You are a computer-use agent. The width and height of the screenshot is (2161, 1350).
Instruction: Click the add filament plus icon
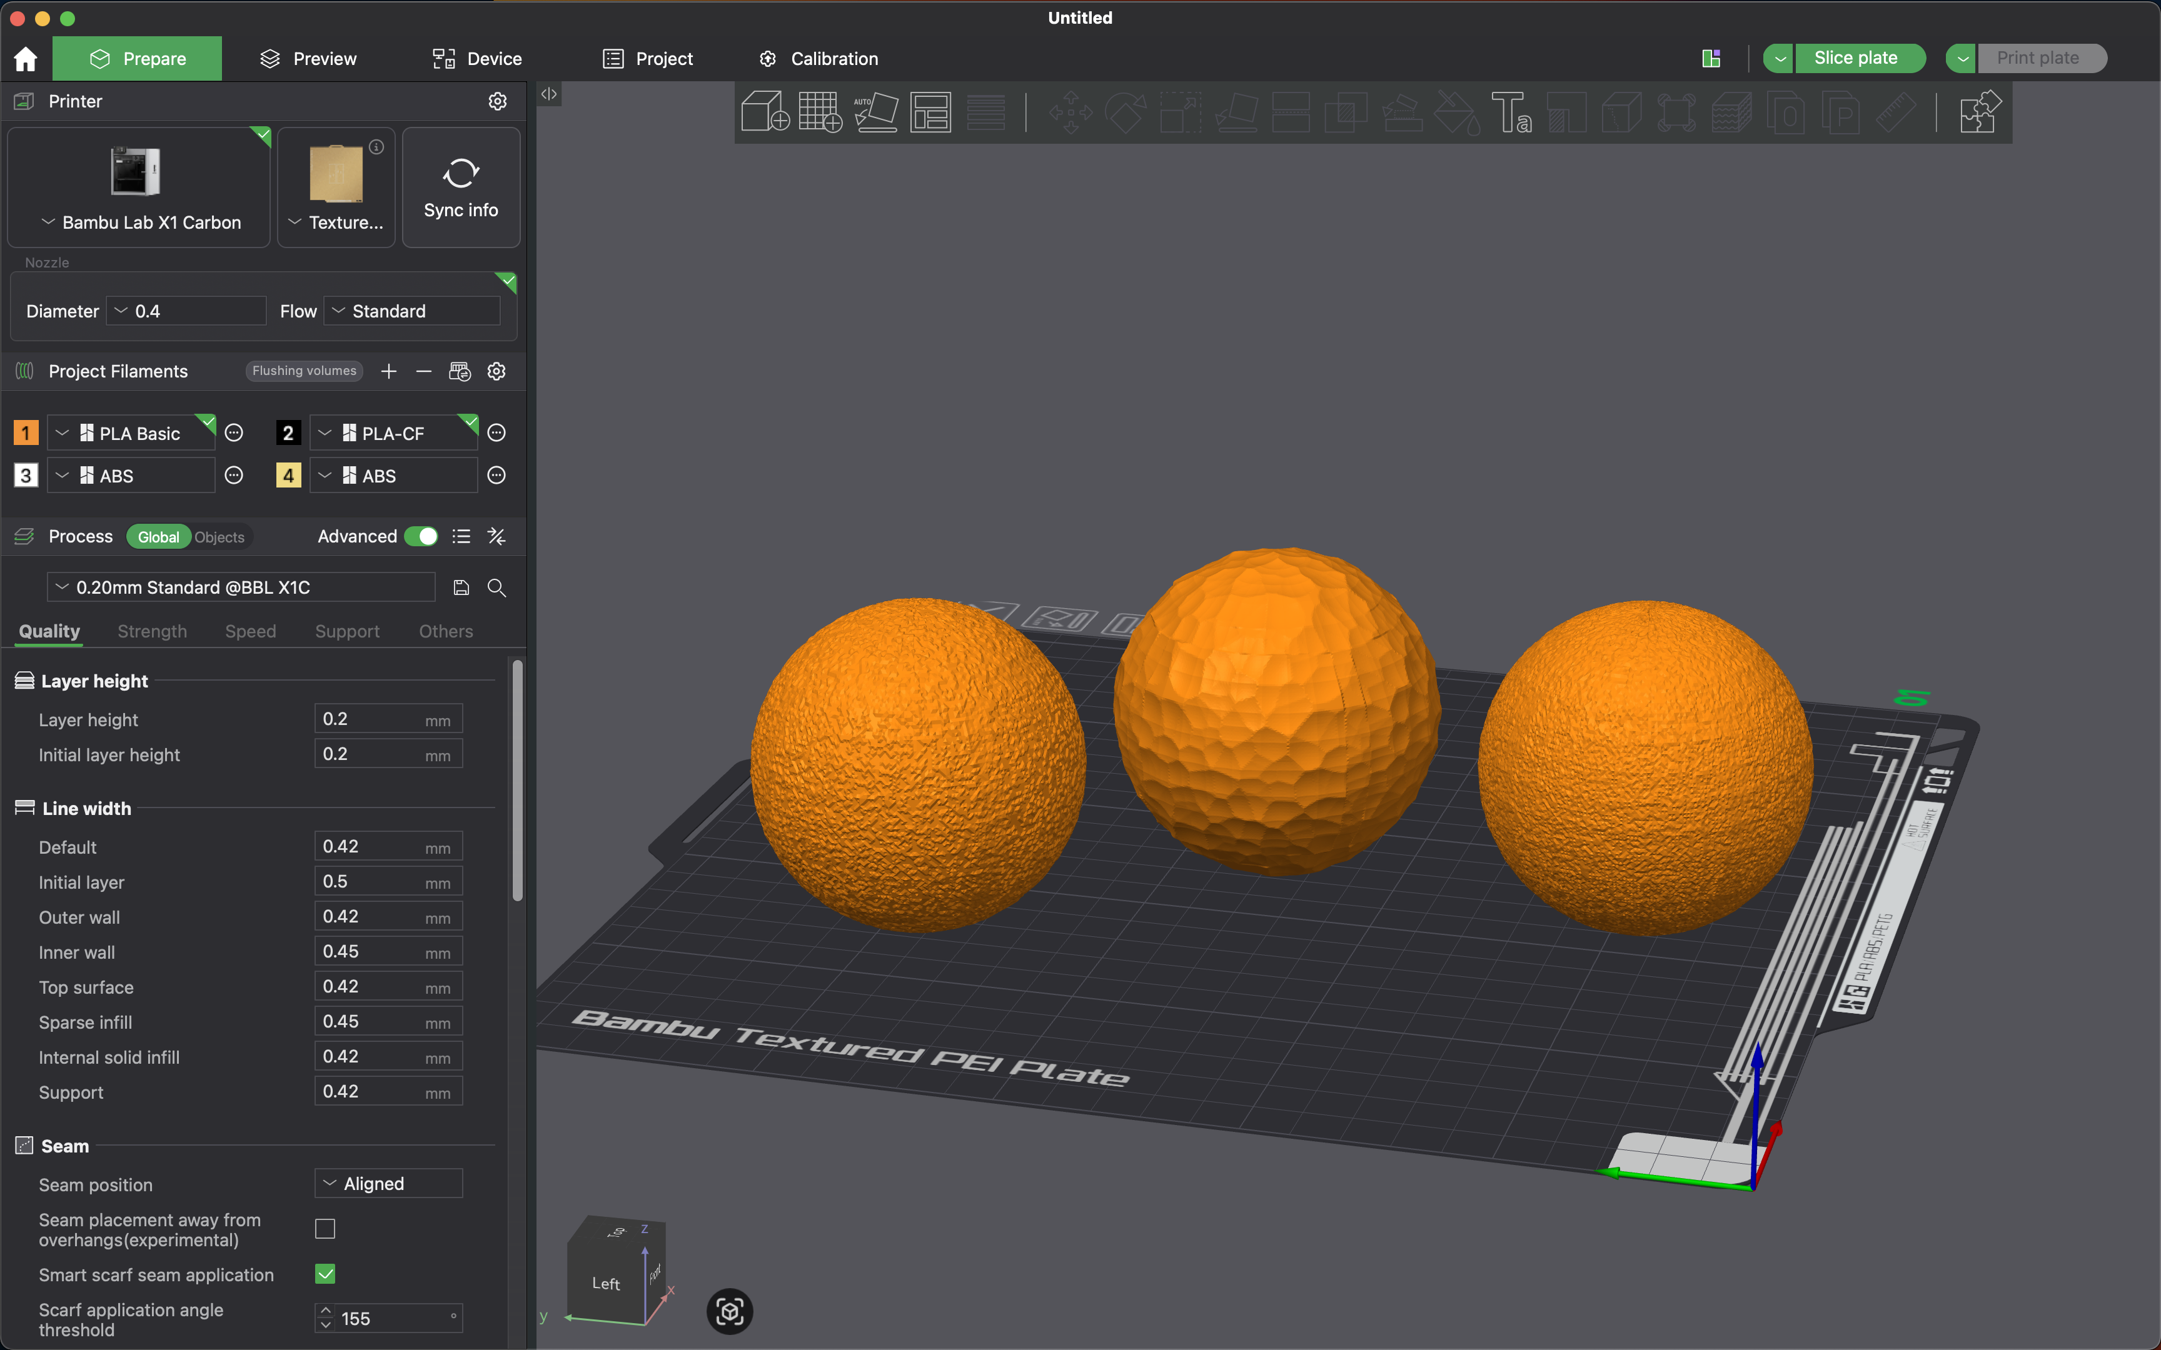point(388,371)
